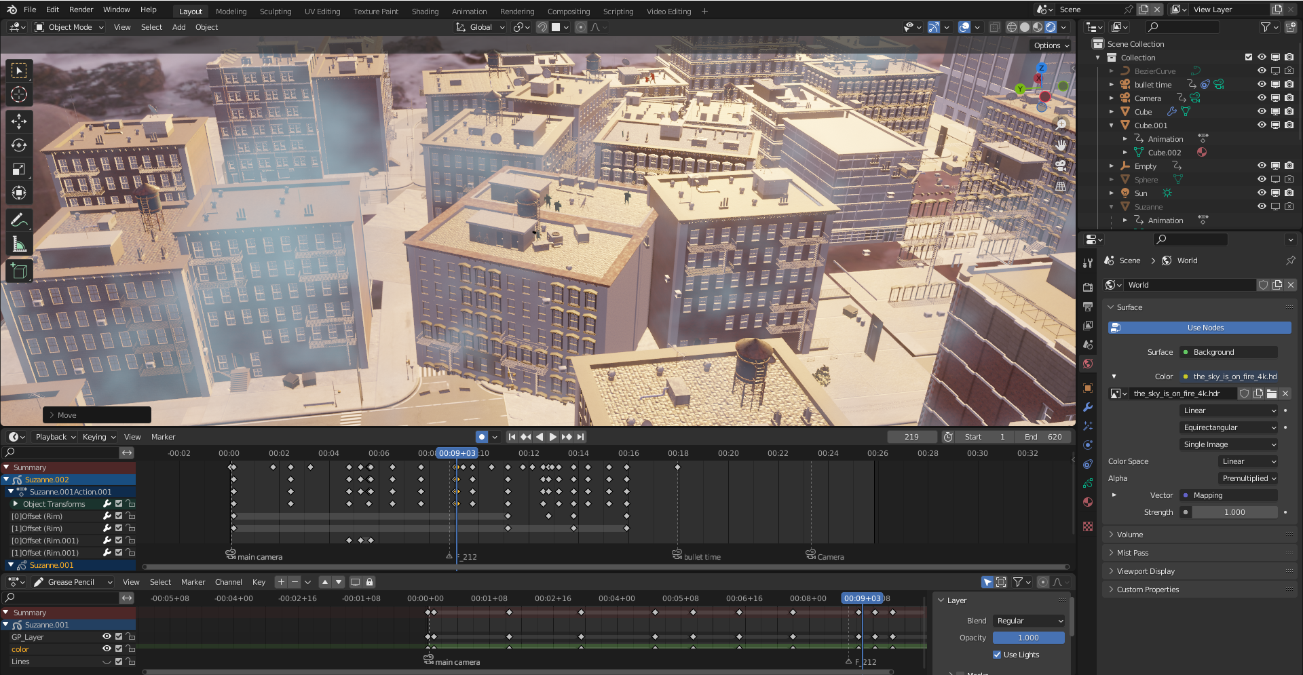Viewport: 1303px width, 675px height.
Task: Uncheck the Use Lights checkbox
Action: tap(997, 655)
